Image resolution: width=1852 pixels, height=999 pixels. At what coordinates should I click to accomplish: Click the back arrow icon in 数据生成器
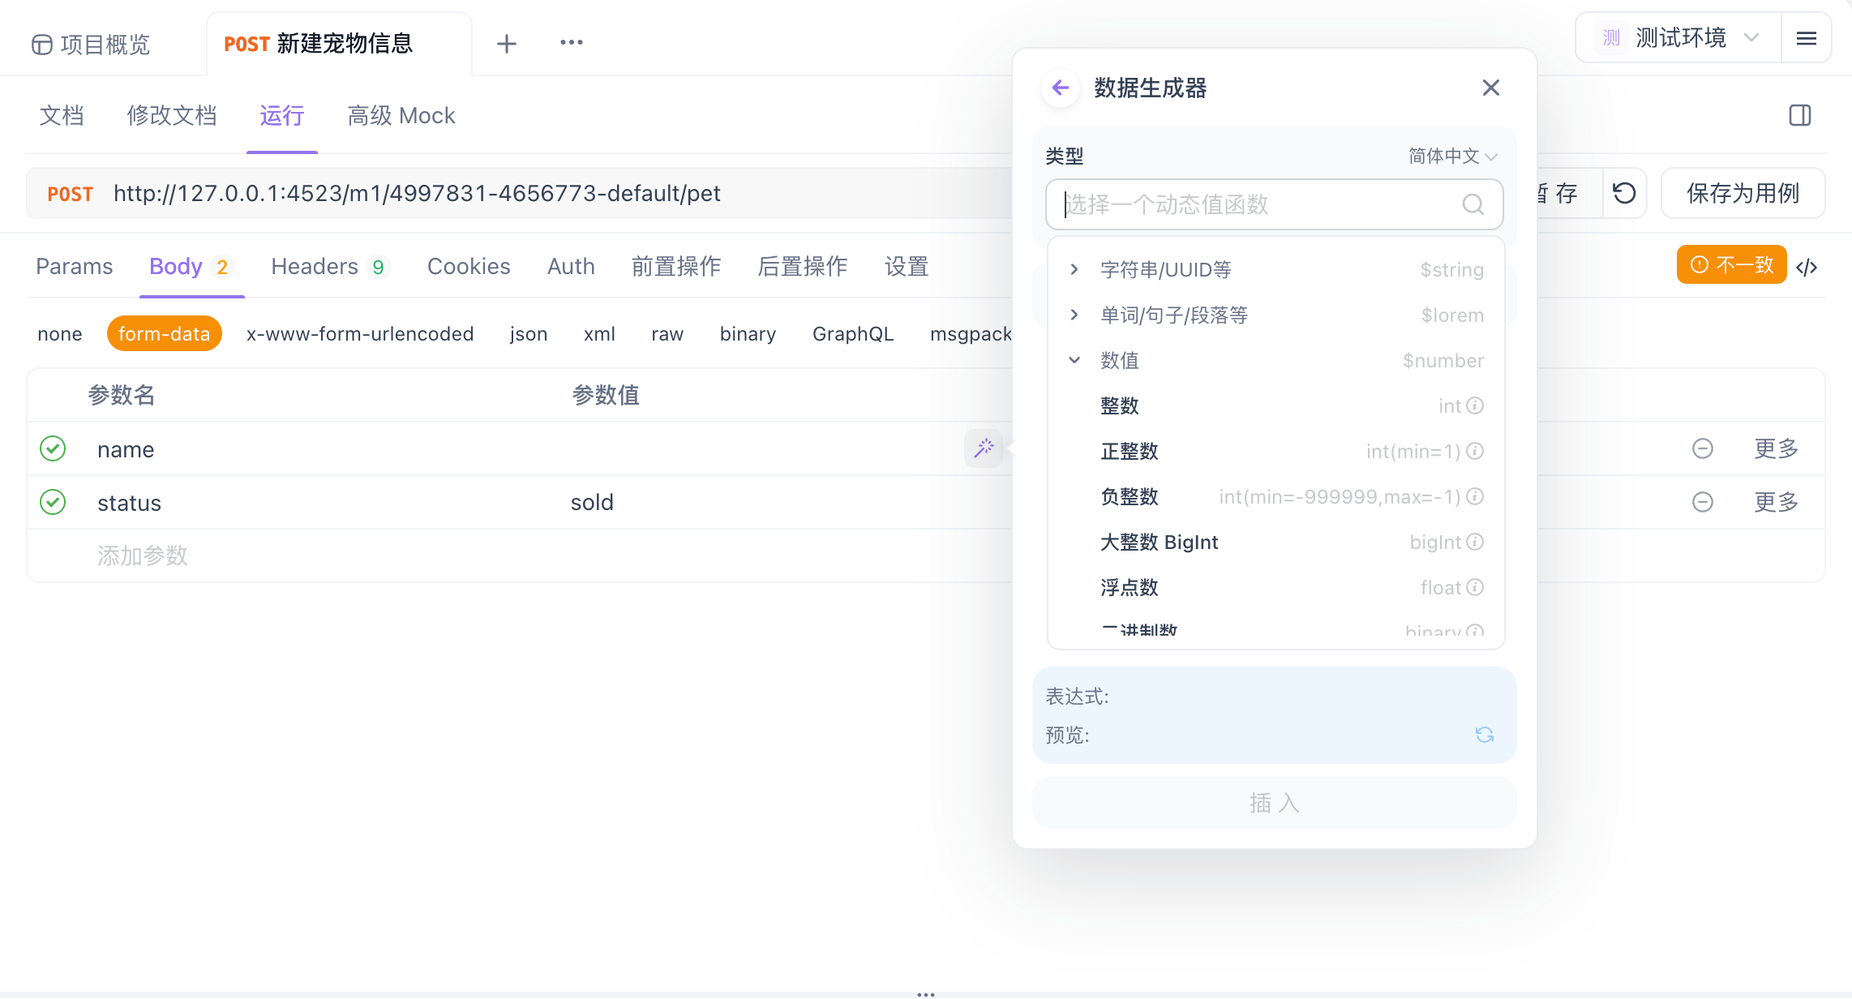tap(1059, 88)
